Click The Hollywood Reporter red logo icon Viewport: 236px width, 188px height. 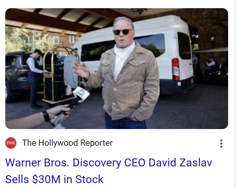tap(11, 143)
